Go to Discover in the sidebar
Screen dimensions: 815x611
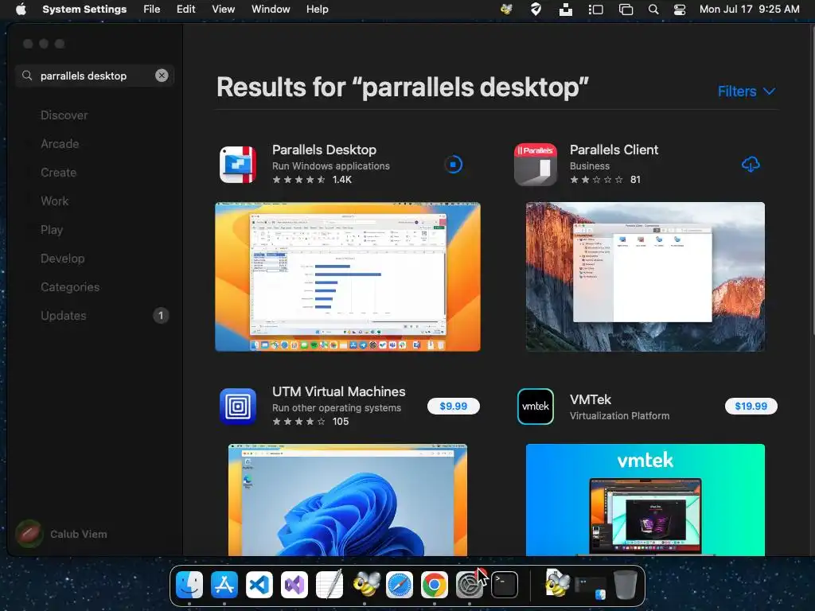point(64,115)
